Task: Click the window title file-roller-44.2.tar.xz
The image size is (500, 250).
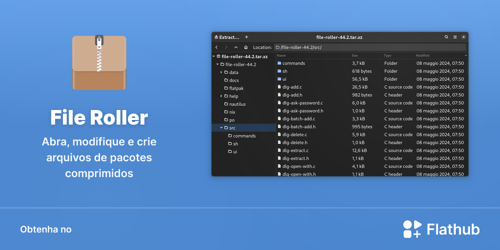Action: (x=339, y=37)
